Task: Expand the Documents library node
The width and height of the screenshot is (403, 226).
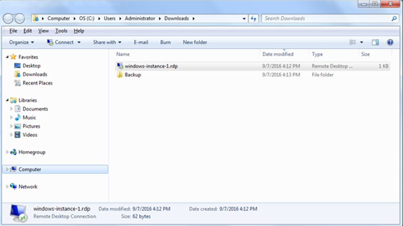Action: [x=11, y=109]
